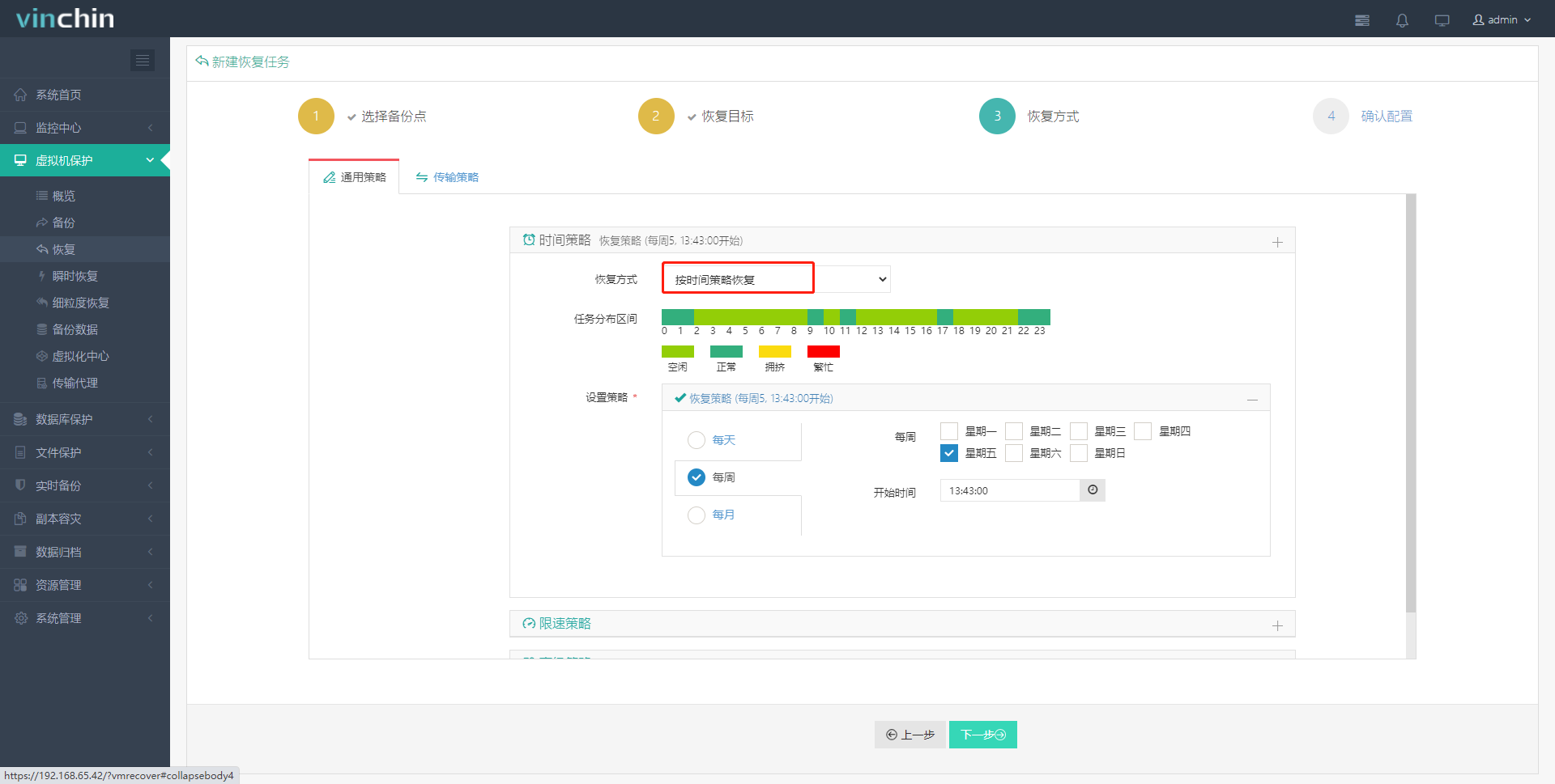1555x784 pixels.
Task: Open the task list icon in top bar
Action: [1362, 20]
